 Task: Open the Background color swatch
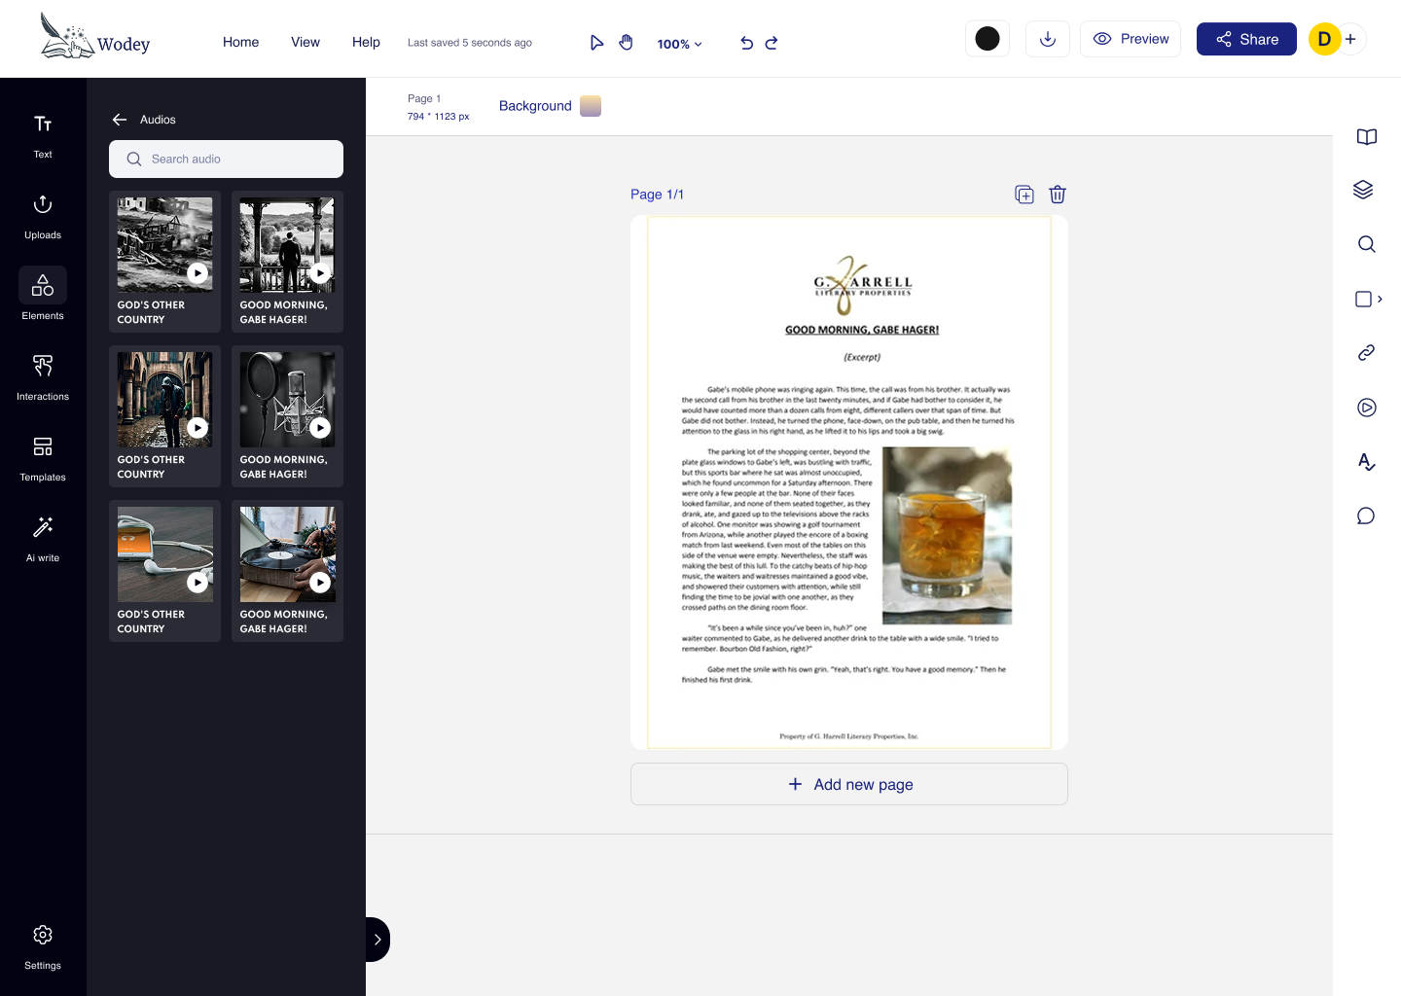tap(591, 106)
